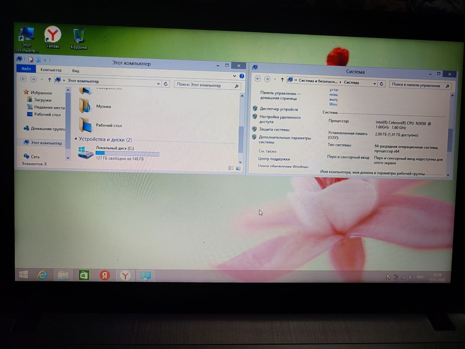This screenshot has width=465, height=349.
Task: Open the Yandex desktop shortcut
Action: pyautogui.click(x=53, y=37)
